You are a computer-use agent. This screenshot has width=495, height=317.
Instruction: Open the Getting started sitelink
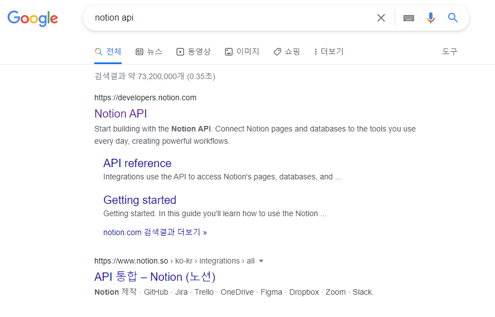tap(140, 200)
